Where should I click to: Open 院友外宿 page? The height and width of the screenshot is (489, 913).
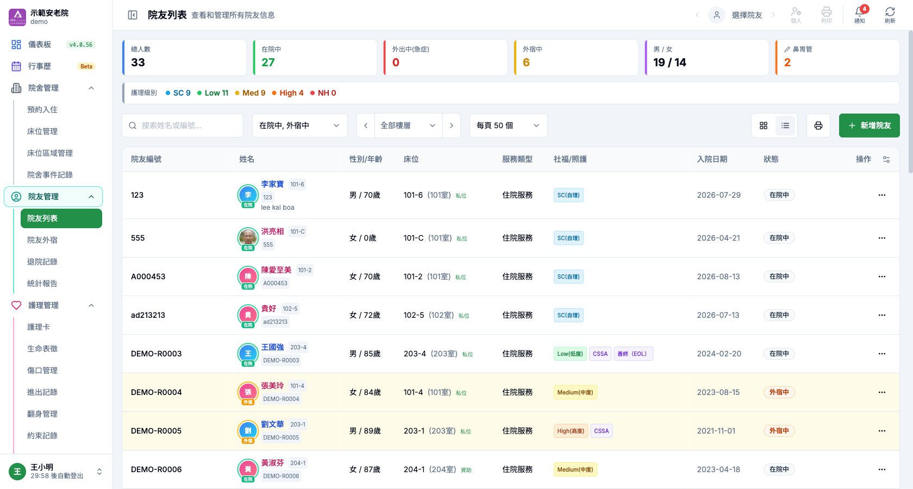(x=61, y=240)
